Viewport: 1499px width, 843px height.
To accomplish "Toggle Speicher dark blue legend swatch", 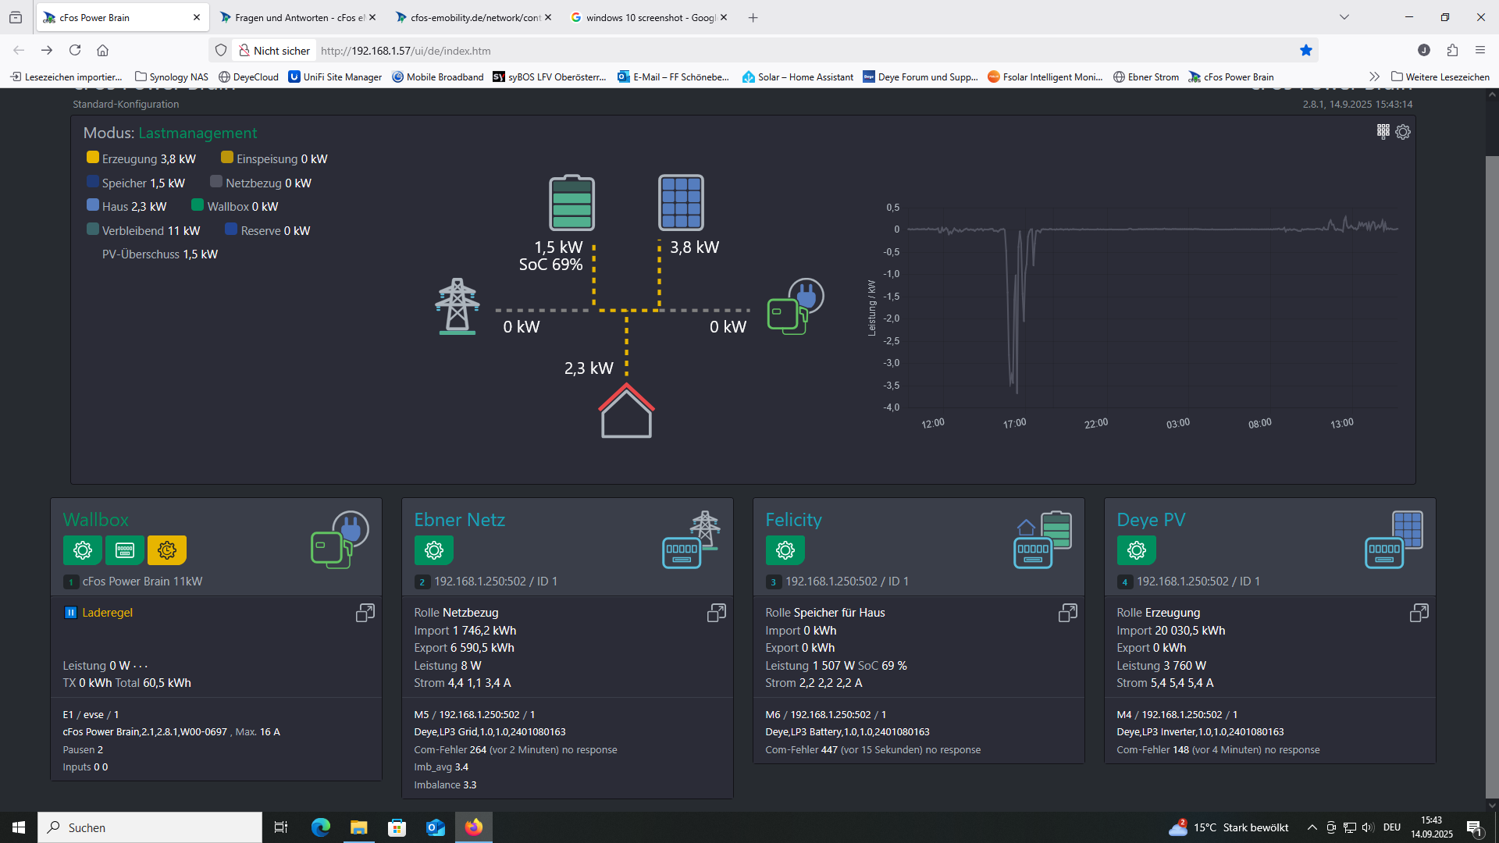I will pos(92,182).
